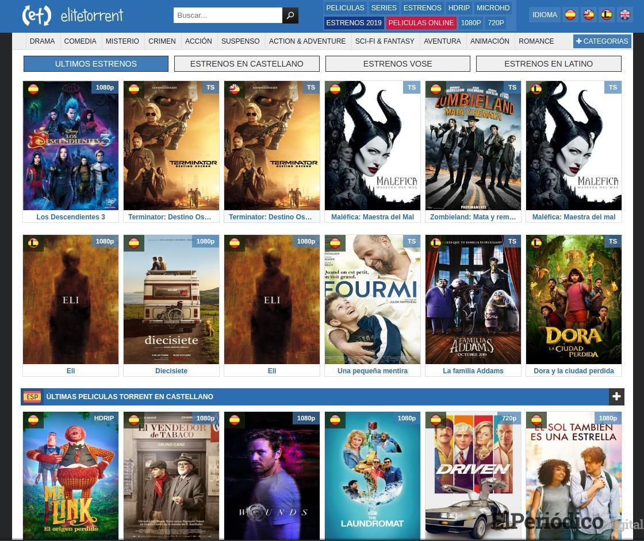Screen dimensions: 644x541
Task: Click Dora y la ciudad perdida title
Action: (574, 371)
